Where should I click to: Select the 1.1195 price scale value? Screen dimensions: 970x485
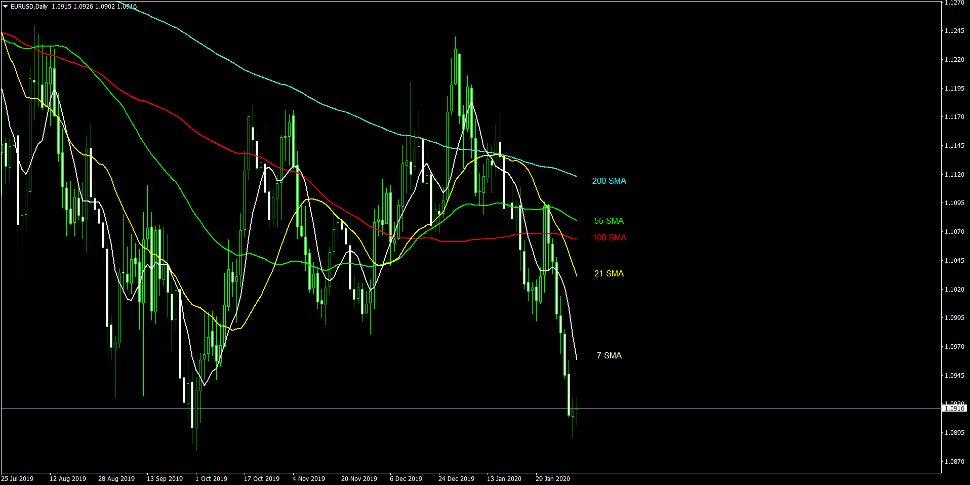tap(954, 89)
